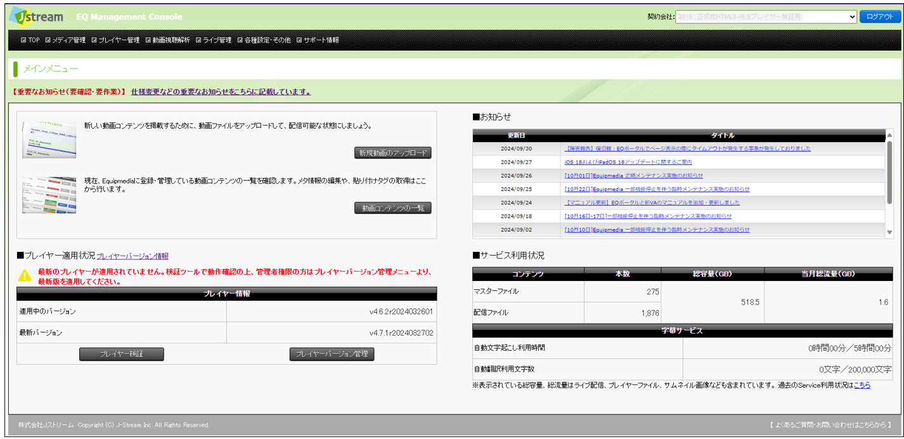Click the total capacity value 518.5
This screenshot has height=439, width=904.
point(750,303)
